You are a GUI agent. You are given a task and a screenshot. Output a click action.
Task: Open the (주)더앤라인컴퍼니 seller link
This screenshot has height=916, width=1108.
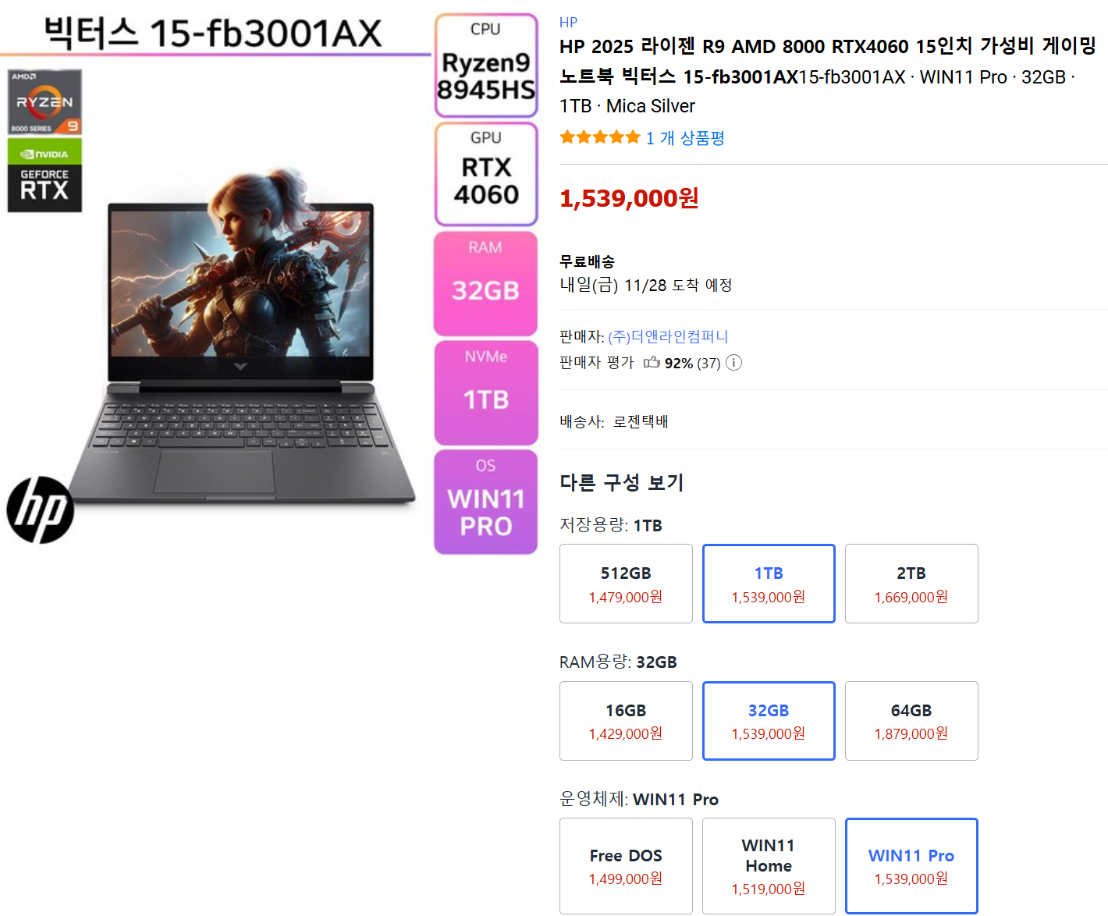click(668, 336)
